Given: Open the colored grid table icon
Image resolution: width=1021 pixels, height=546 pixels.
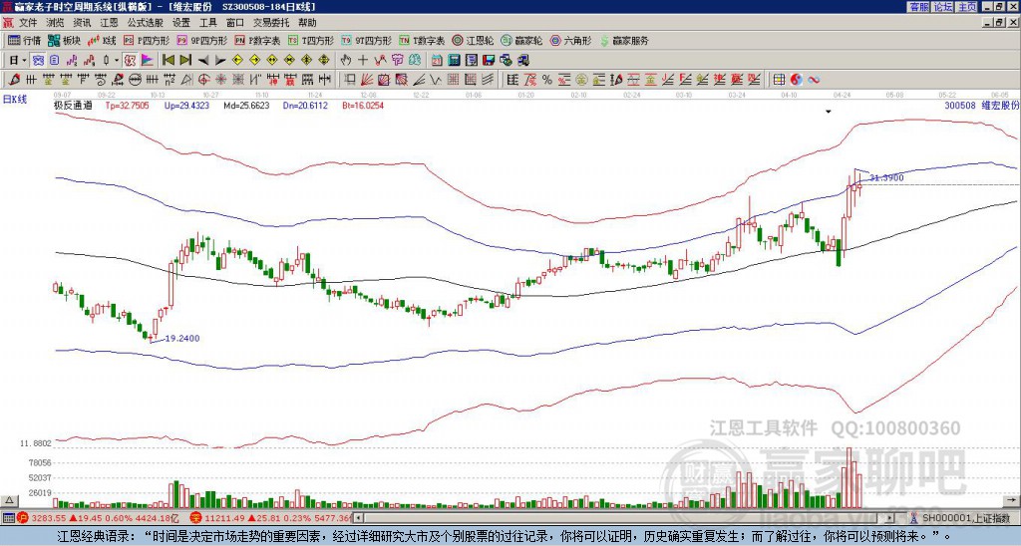Looking at the screenshot, I should [779, 80].
